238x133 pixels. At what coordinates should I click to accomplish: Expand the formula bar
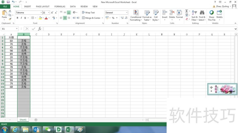(235, 29)
